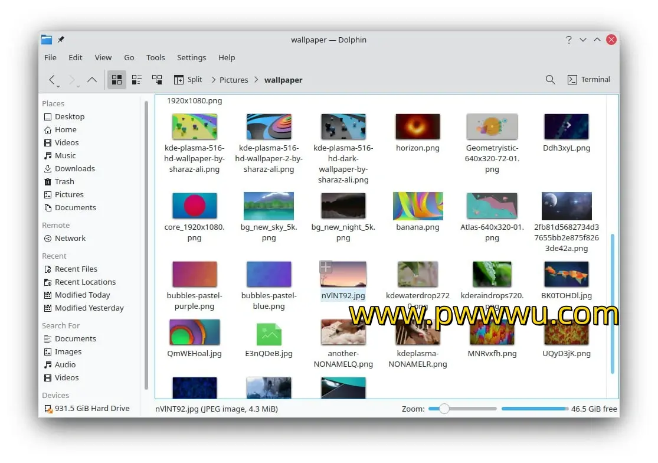Image resolution: width=658 pixels, height=463 pixels.
Task: Toggle selection marker on nVlNT92.jpg
Action: (325, 267)
